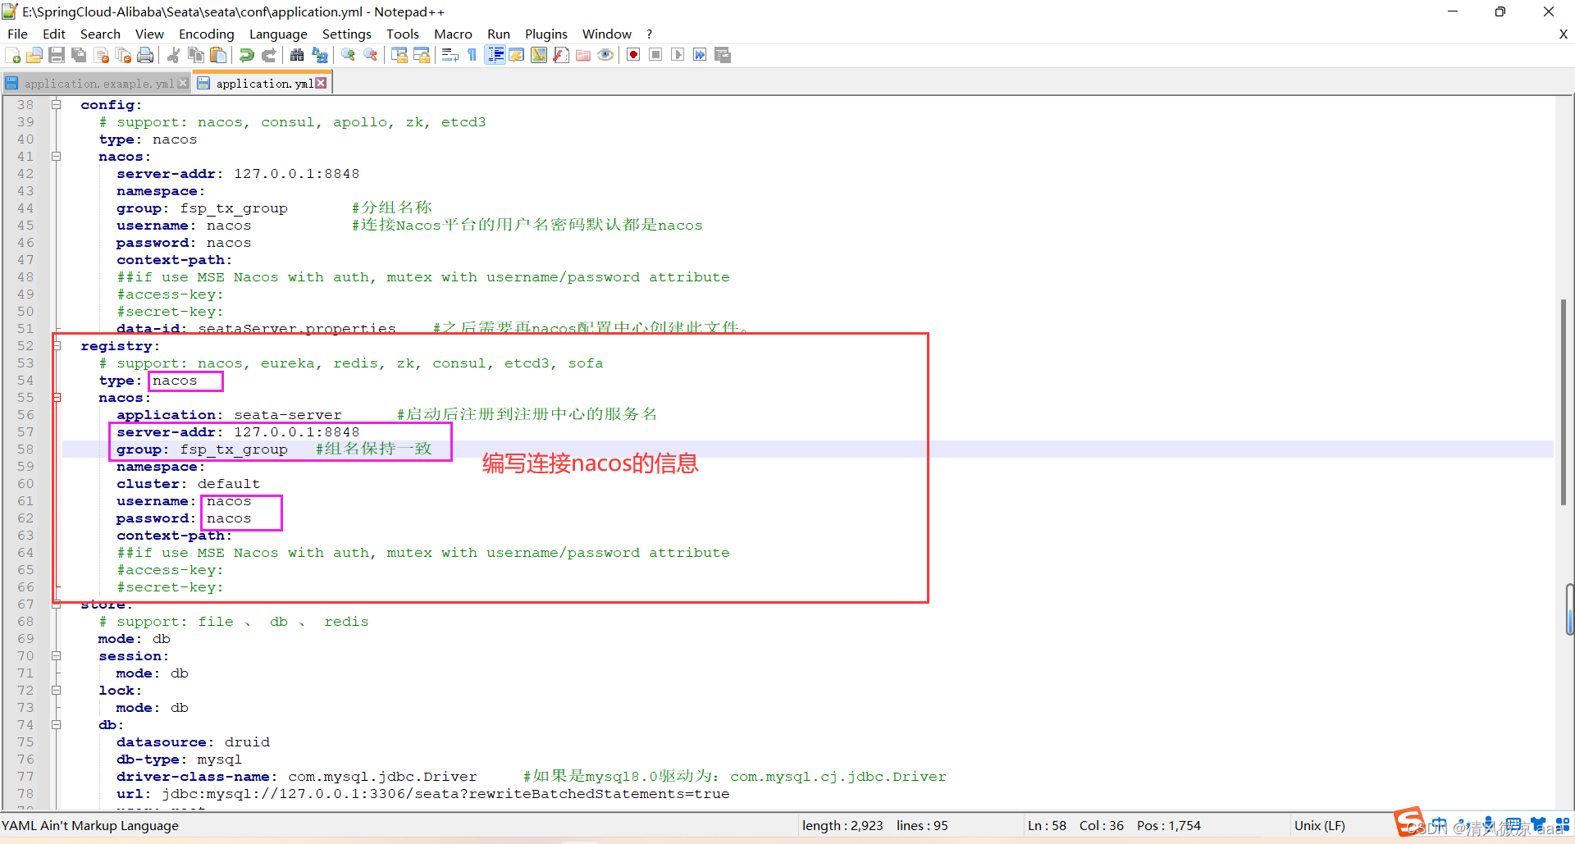Run macro multiple times icon

(x=700, y=55)
